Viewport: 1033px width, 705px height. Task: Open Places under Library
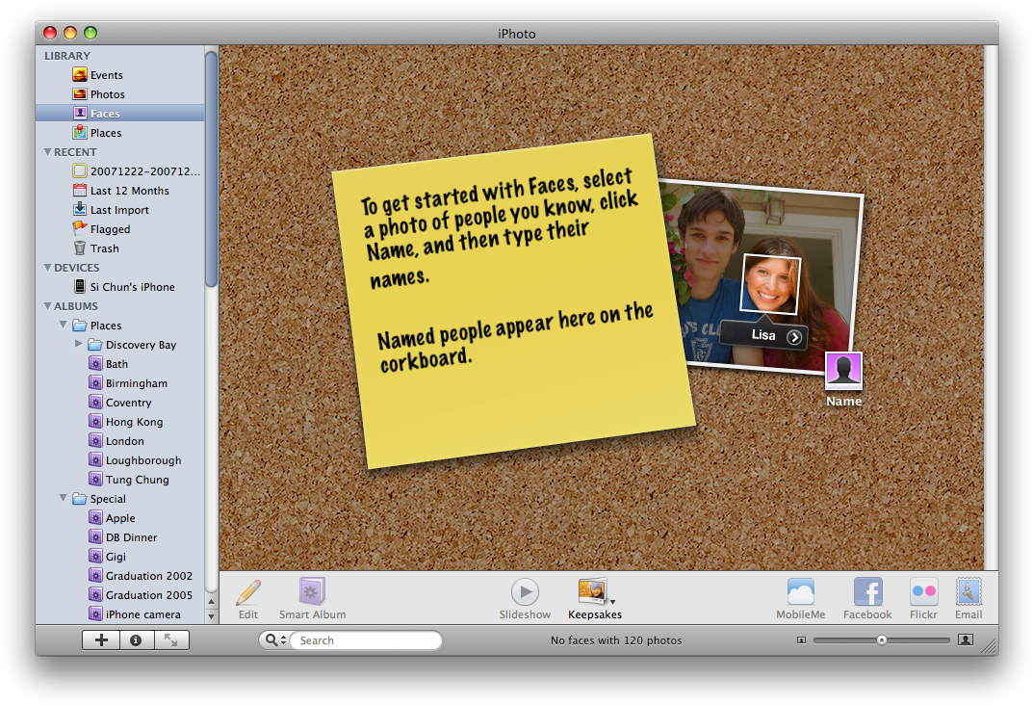[x=120, y=133]
